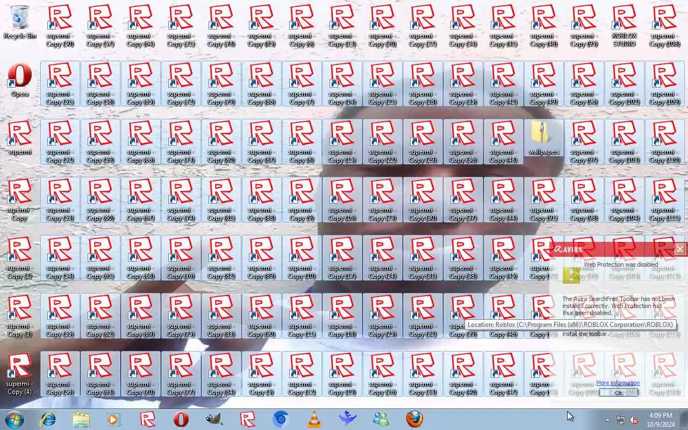Select the supermi - Copy (104) shortcut
The width and height of the screenshot is (688, 430).
624,199
